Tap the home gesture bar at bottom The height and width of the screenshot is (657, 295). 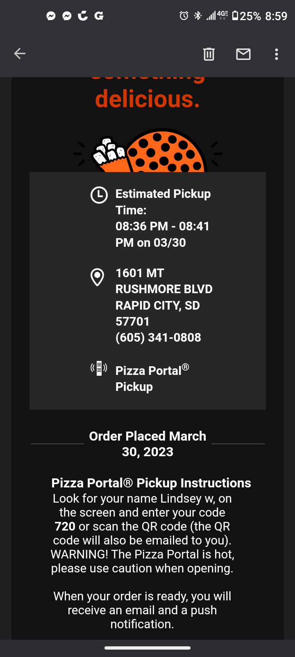point(147,648)
